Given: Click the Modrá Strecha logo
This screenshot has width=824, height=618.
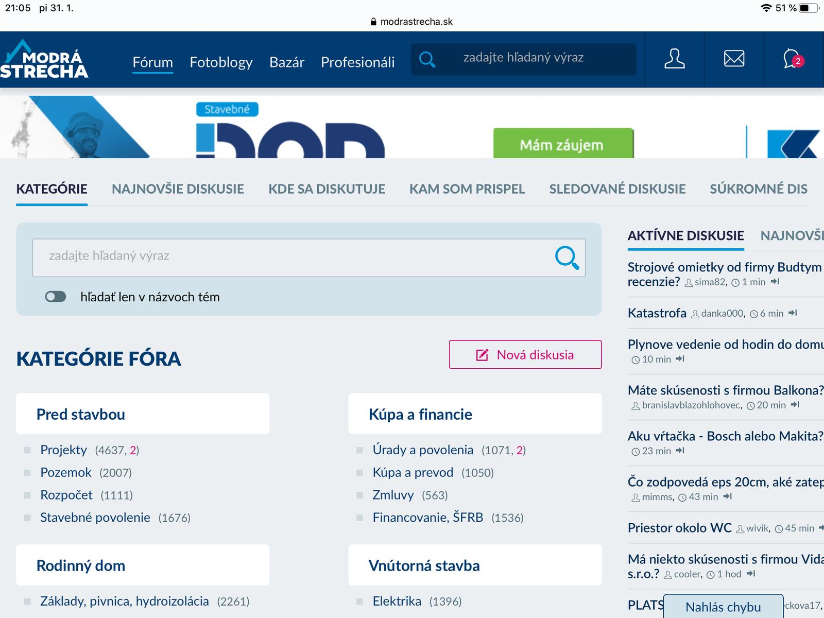Looking at the screenshot, I should [x=44, y=60].
